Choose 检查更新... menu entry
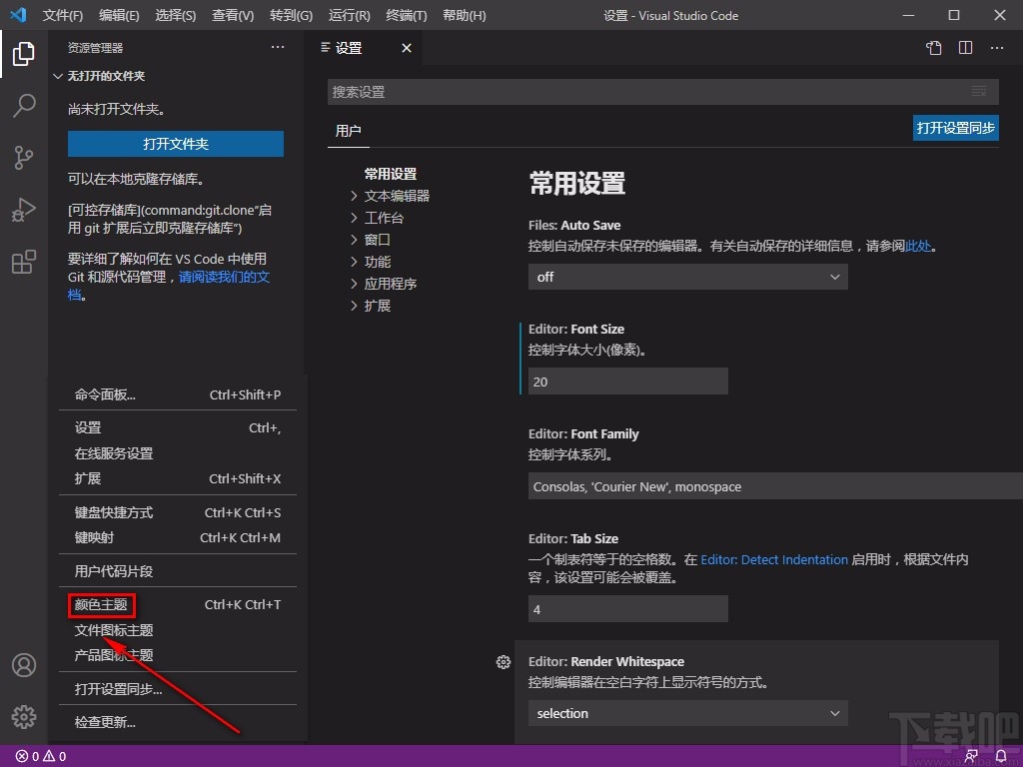This screenshot has width=1023, height=767. [x=178, y=722]
